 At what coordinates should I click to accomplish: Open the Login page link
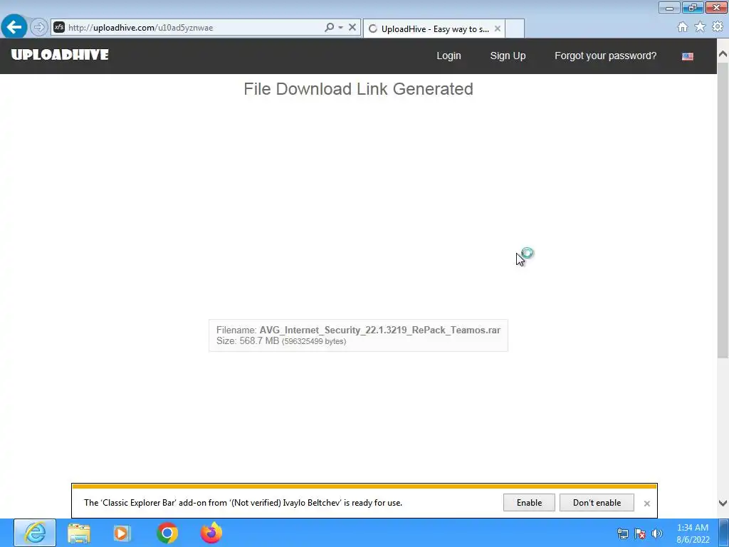point(449,56)
